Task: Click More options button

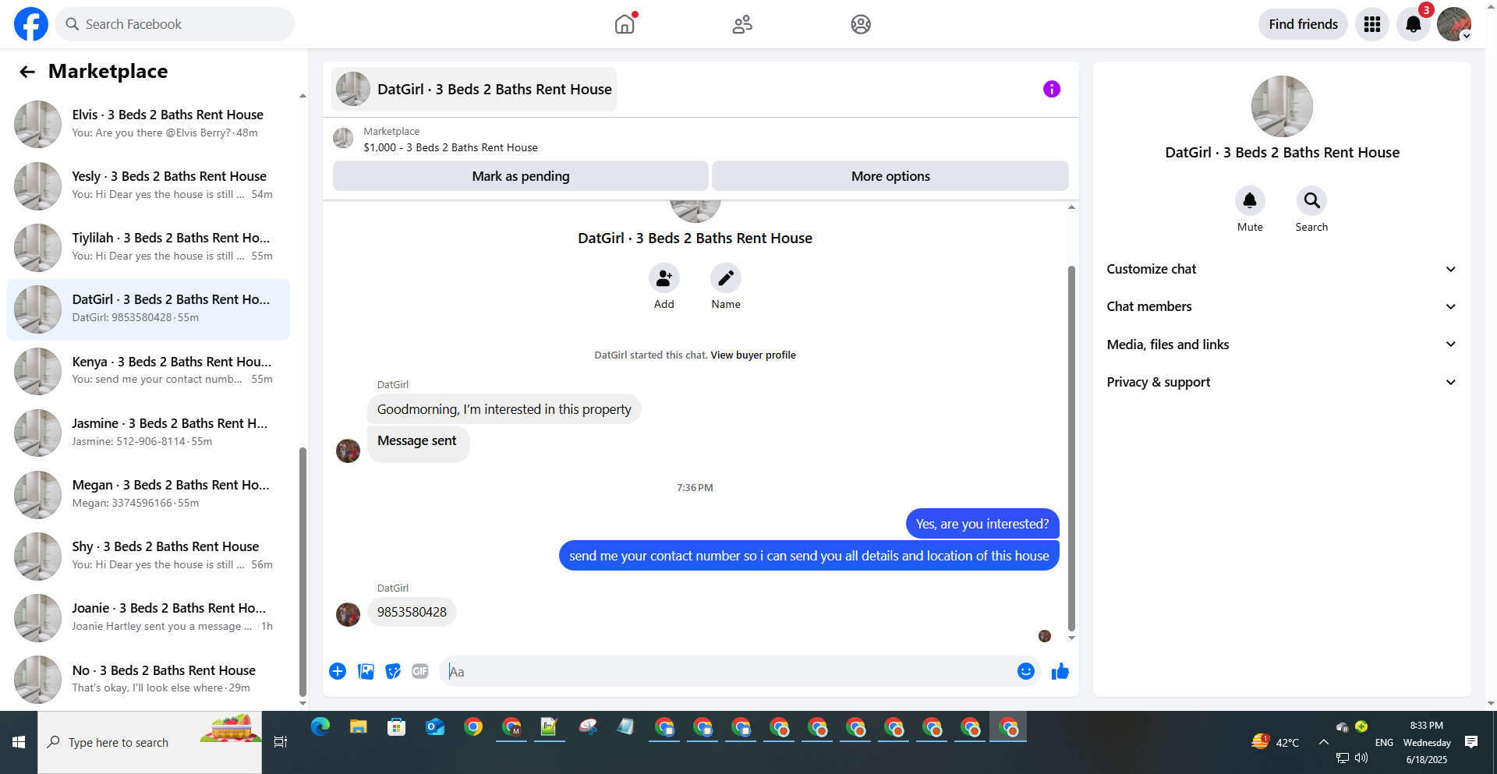Action: tap(890, 176)
